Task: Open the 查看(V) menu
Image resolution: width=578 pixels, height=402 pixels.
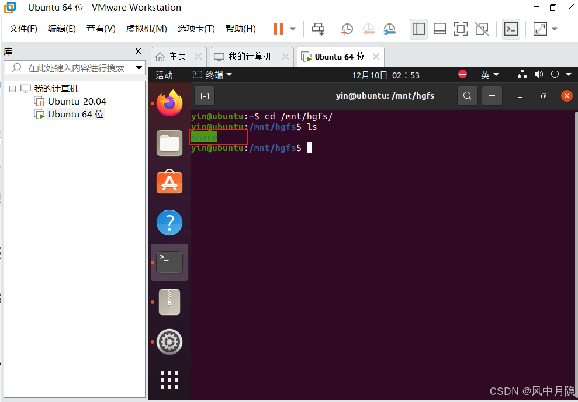Action: coord(101,29)
